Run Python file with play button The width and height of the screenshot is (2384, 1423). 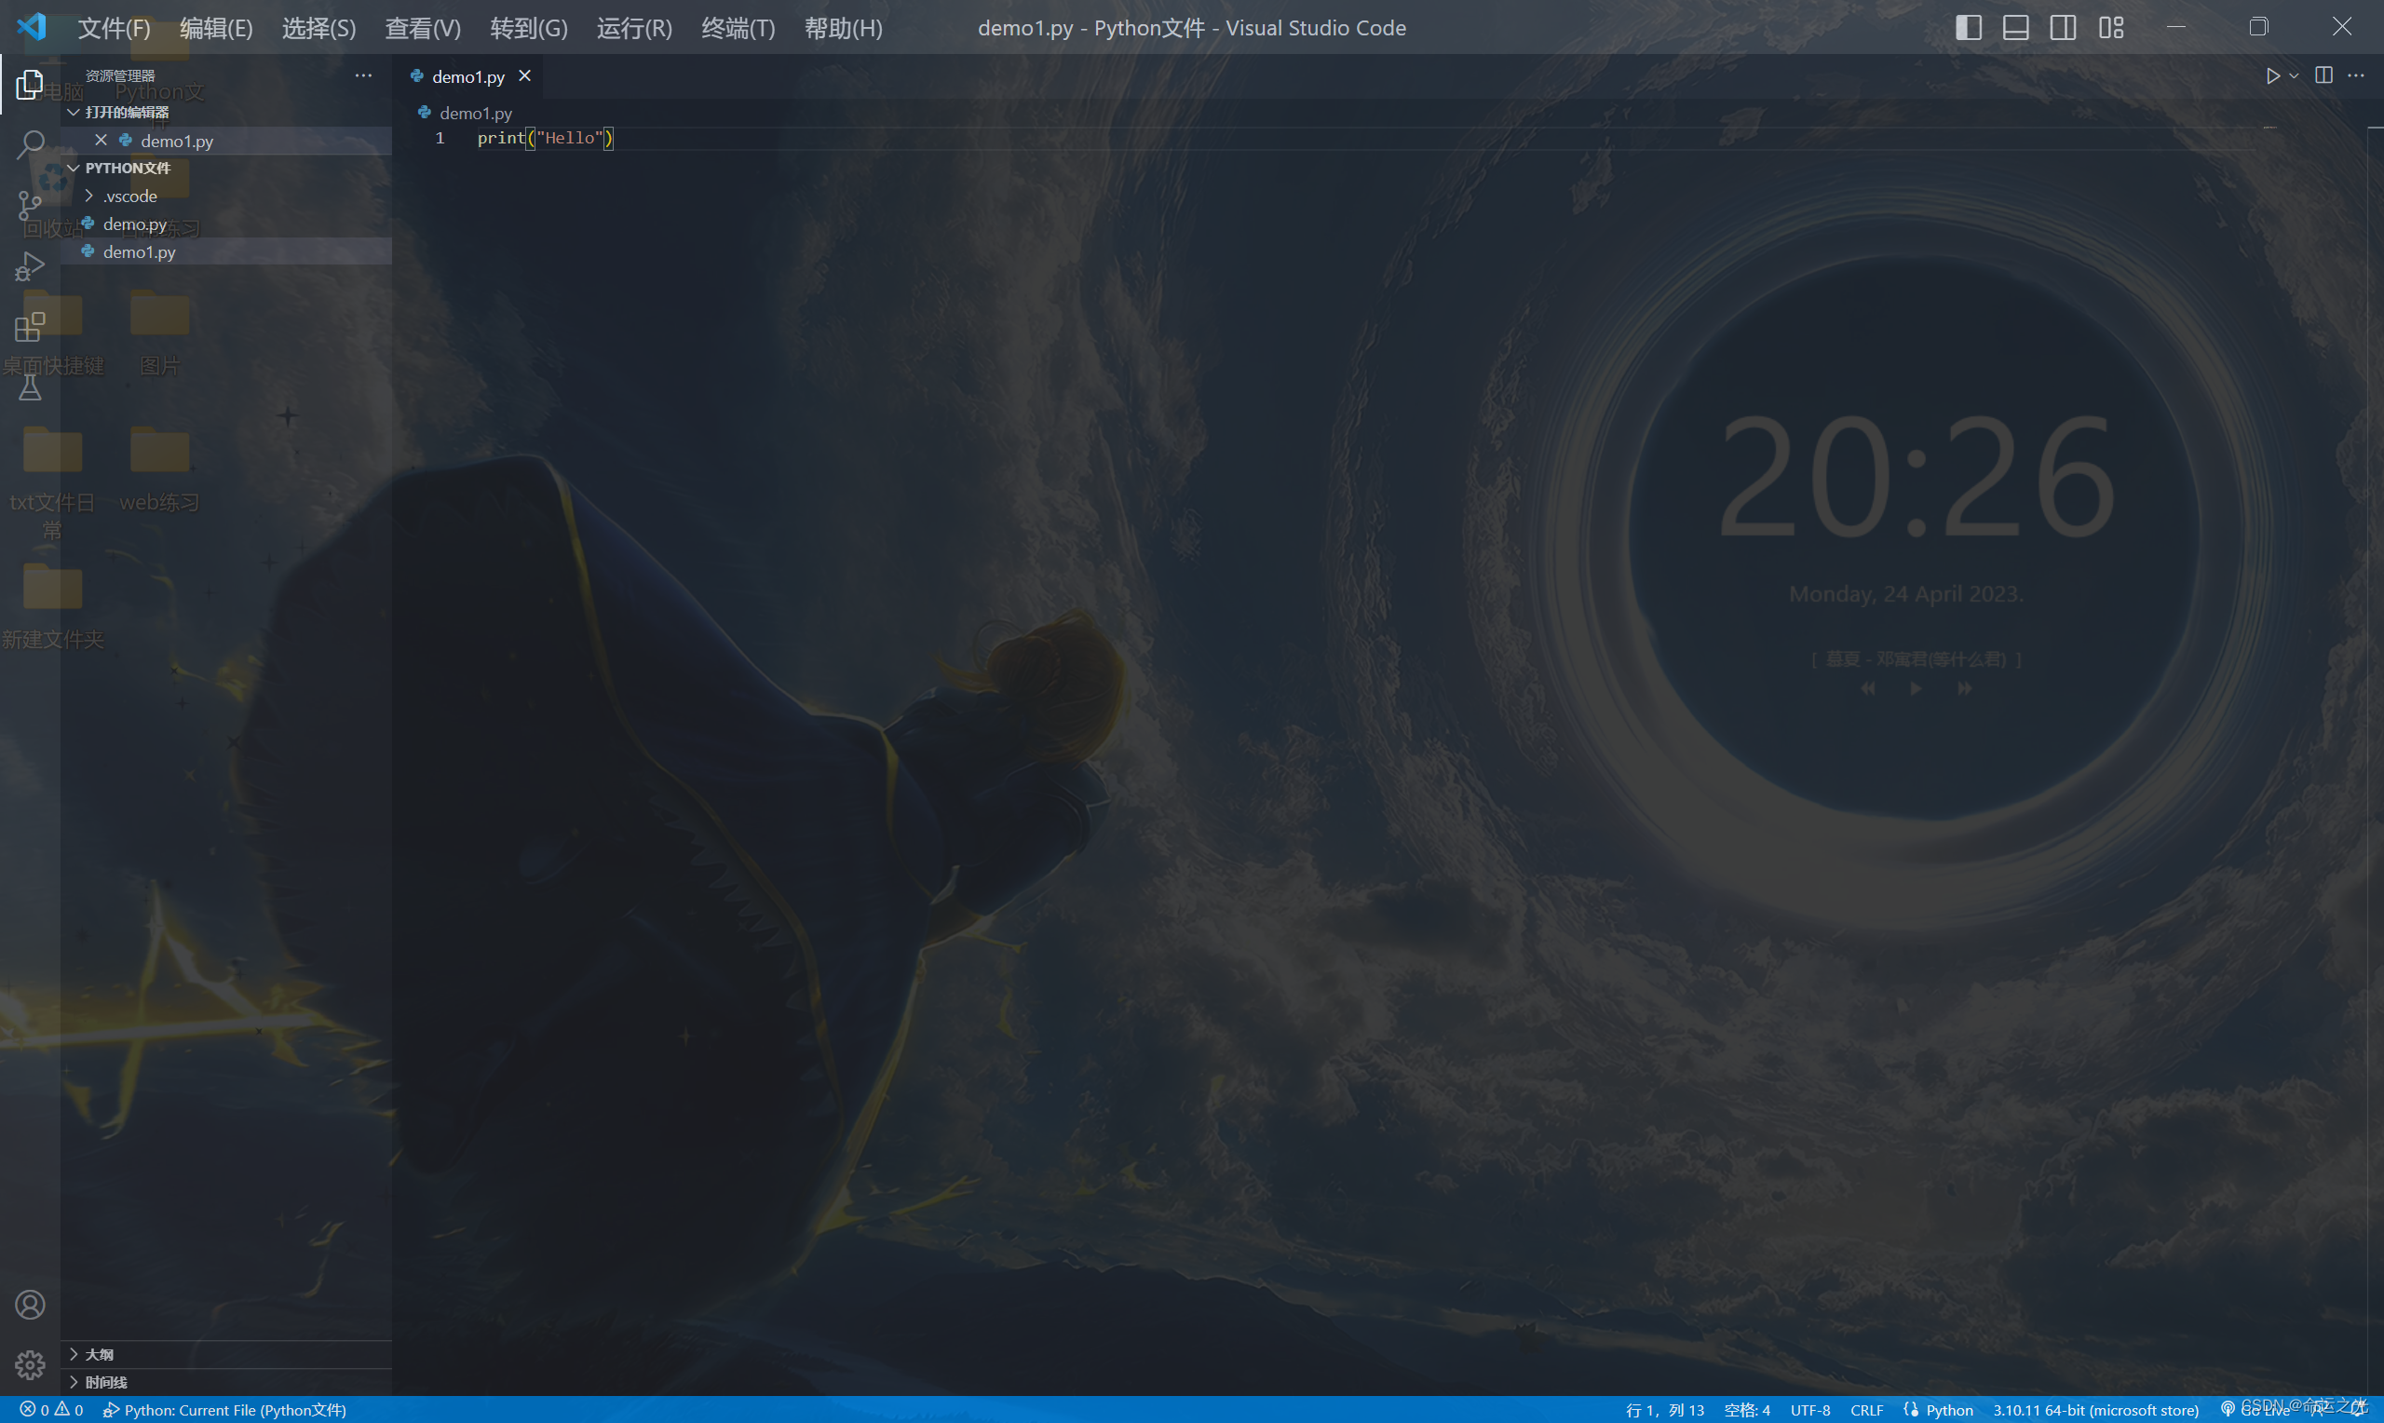[x=2272, y=75]
